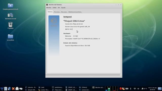Click the infinity-loop launcher in the panel
This screenshot has height=91, width=162.
click(x=21, y=89)
